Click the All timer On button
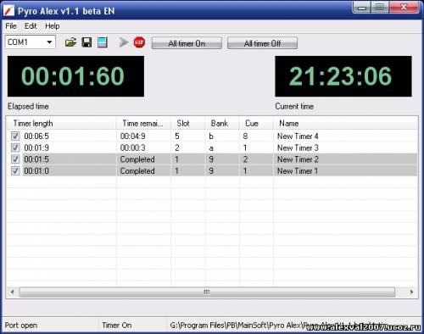424x334 pixels. tap(187, 43)
